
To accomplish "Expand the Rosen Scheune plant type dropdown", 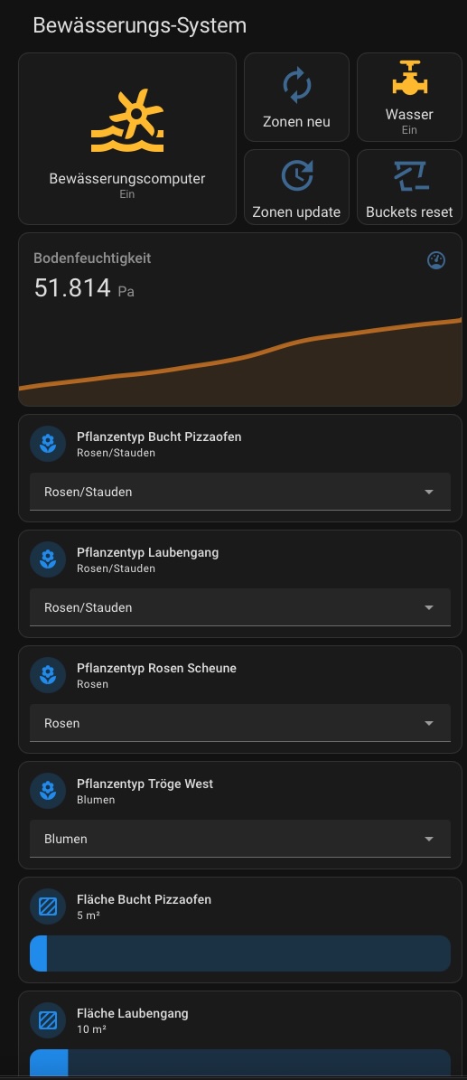I will click(x=240, y=723).
